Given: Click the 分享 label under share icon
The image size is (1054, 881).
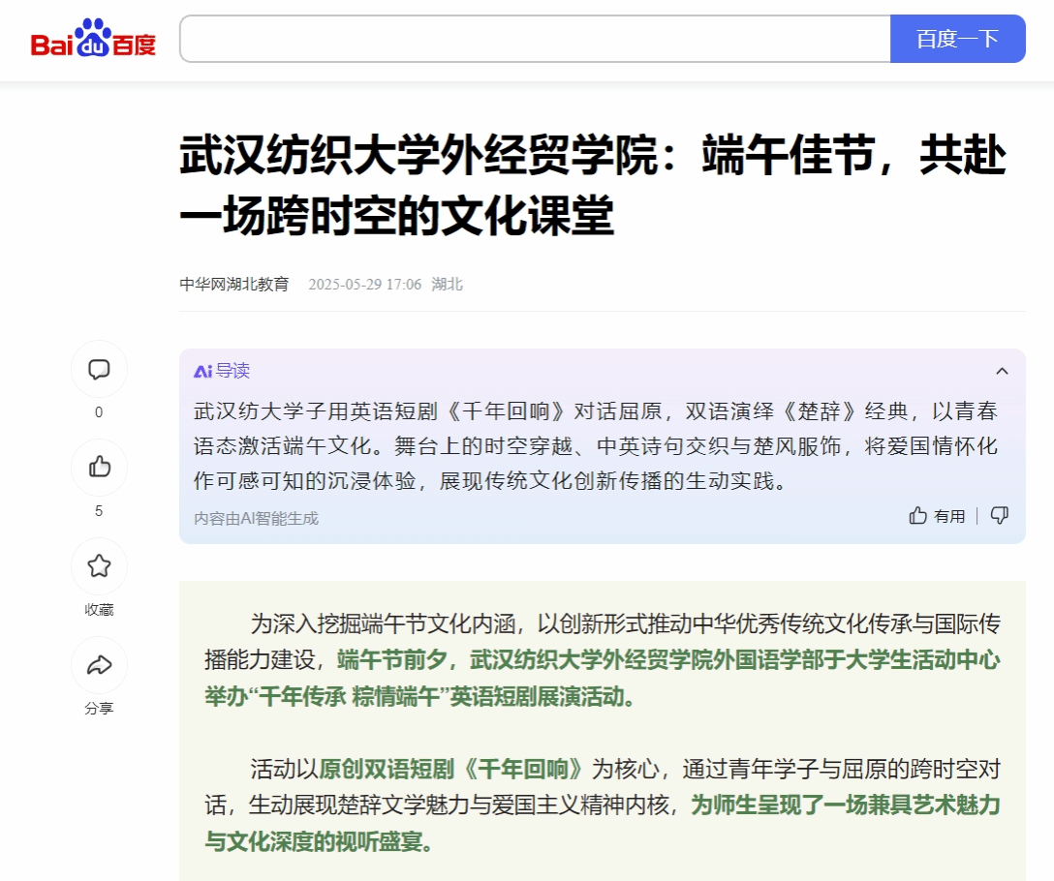Looking at the screenshot, I should pyautogui.click(x=99, y=709).
